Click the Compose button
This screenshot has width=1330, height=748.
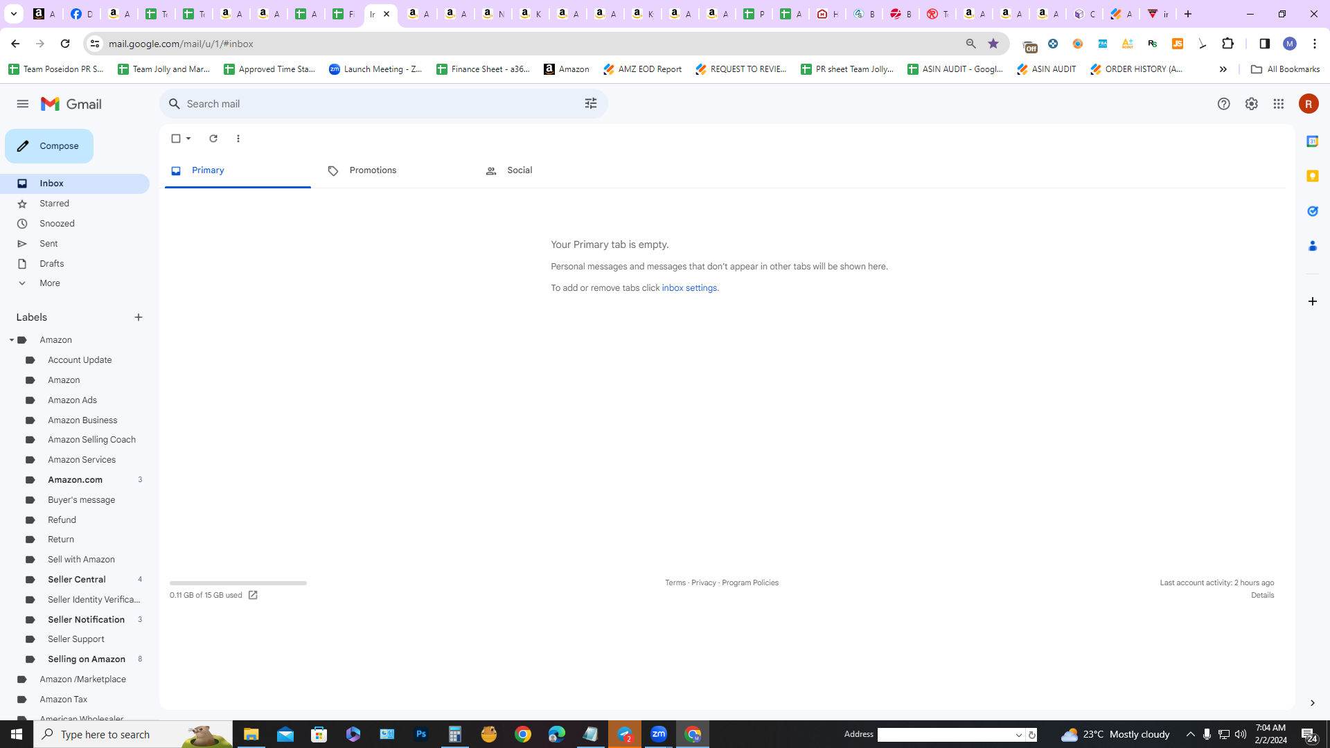(x=49, y=146)
